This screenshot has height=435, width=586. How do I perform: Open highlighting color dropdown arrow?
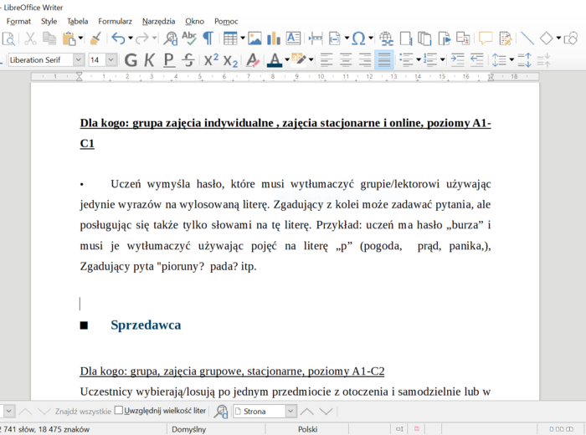click(x=311, y=59)
